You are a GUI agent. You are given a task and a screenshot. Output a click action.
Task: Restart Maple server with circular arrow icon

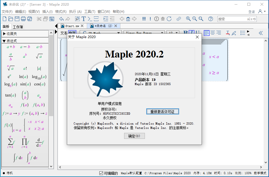click(169, 19)
